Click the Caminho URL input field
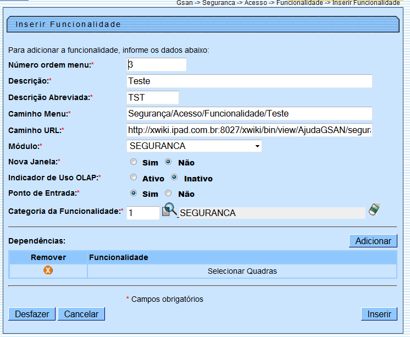This screenshot has height=337, width=410. click(x=249, y=130)
